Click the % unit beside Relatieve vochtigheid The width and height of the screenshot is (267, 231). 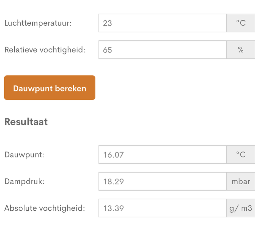click(241, 50)
